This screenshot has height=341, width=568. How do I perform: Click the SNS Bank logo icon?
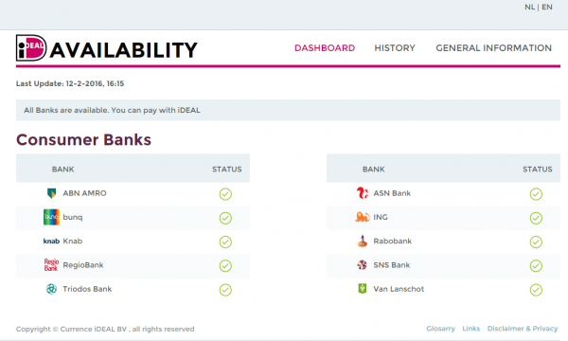pos(363,265)
